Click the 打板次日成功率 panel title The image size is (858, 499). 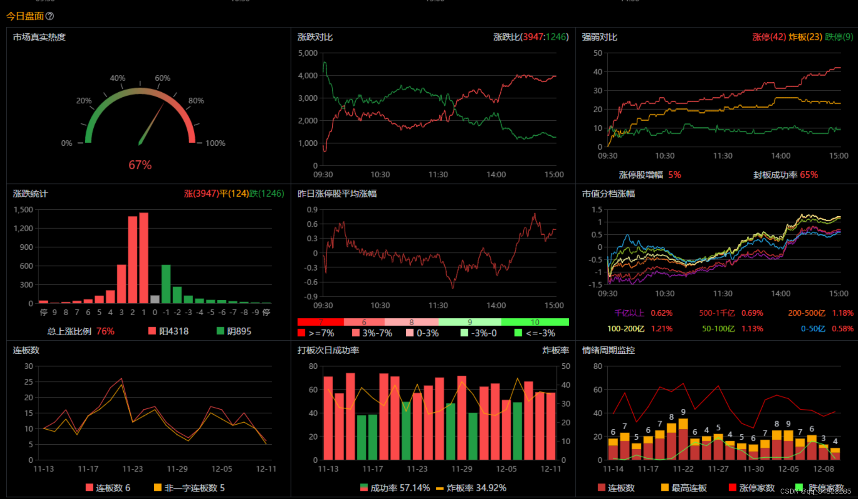coord(328,350)
